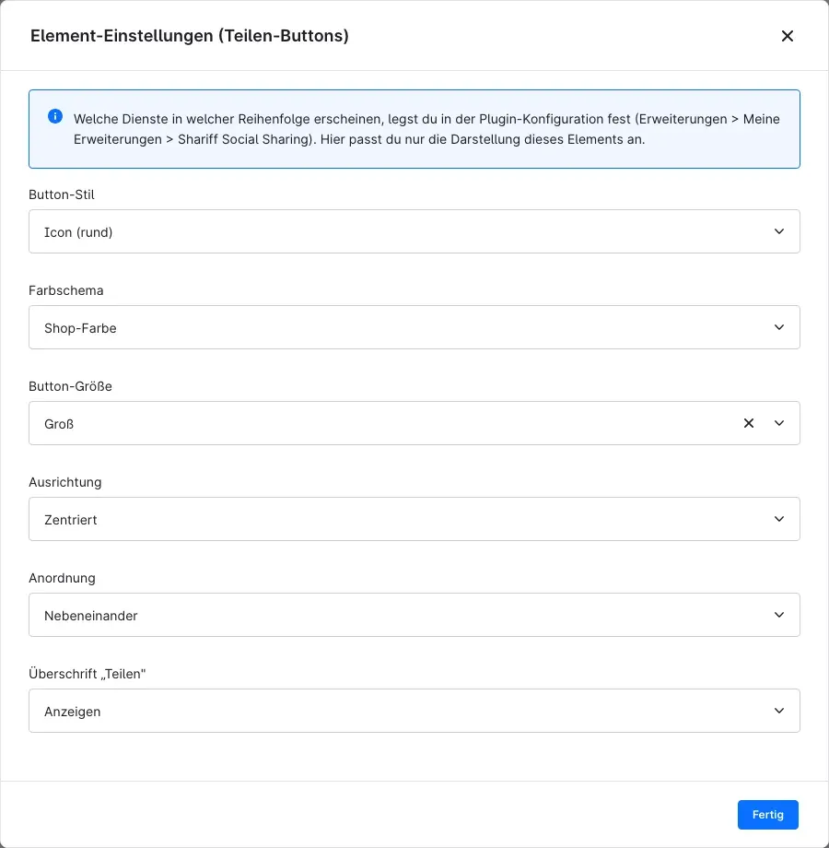Screen dimensions: 829x848
Task: Expand chevron of Button-Stil field
Action: click(779, 231)
